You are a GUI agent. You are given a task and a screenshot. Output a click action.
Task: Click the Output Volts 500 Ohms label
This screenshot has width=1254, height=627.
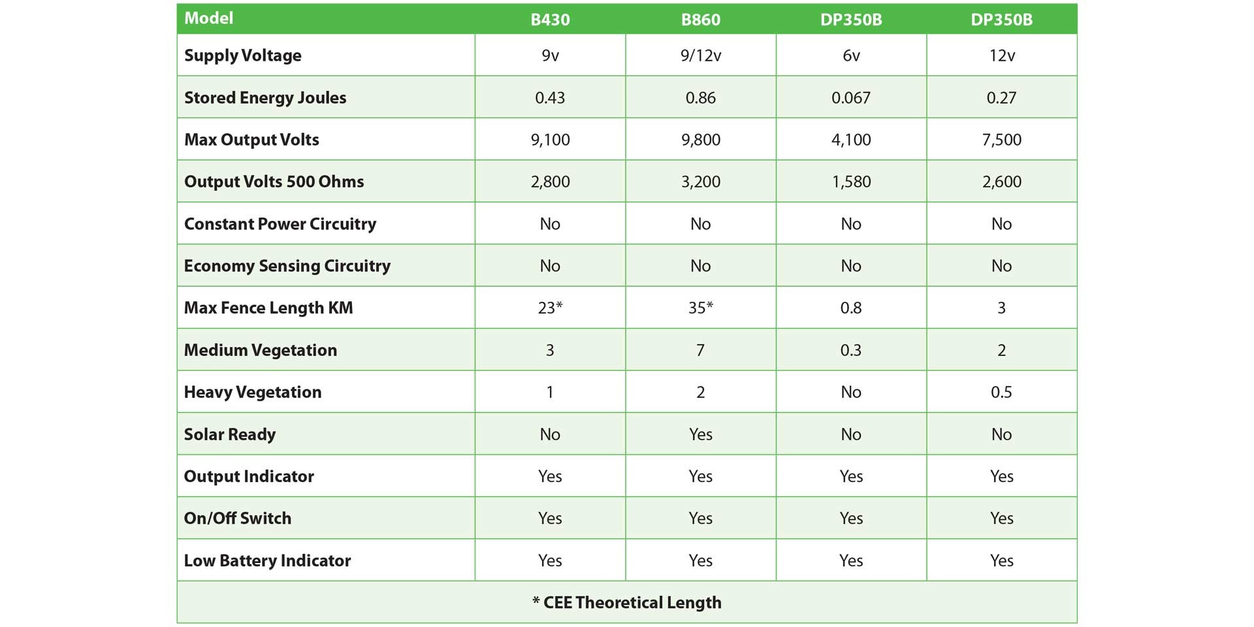pyautogui.click(x=274, y=182)
